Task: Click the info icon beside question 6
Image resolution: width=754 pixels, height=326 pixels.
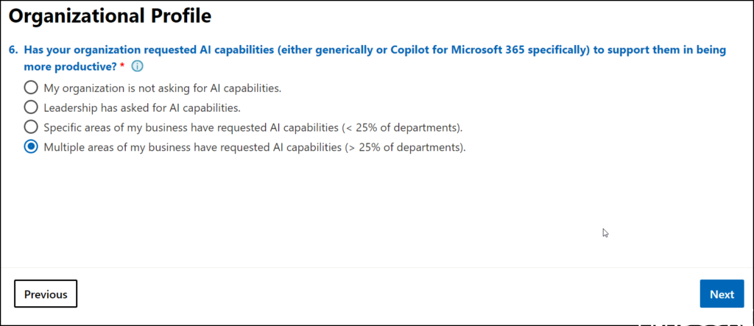Action: [x=137, y=66]
